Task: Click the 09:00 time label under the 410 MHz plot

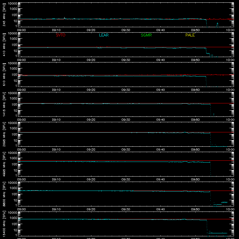Action: (22, 60)
